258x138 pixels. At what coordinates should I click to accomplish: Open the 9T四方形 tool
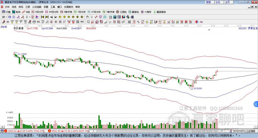pyautogui.click(x=94, y=12)
